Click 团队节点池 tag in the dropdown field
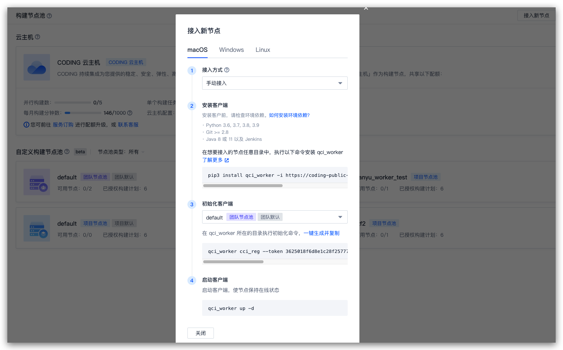The image size is (563, 350). coord(241,217)
